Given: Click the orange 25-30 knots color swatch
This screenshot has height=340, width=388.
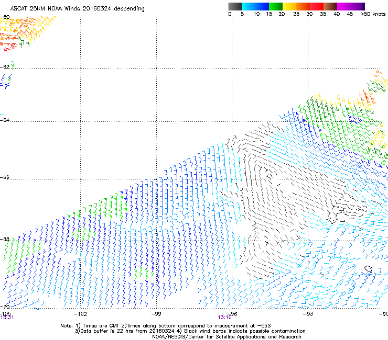Looking at the screenshot, I should [x=303, y=6].
